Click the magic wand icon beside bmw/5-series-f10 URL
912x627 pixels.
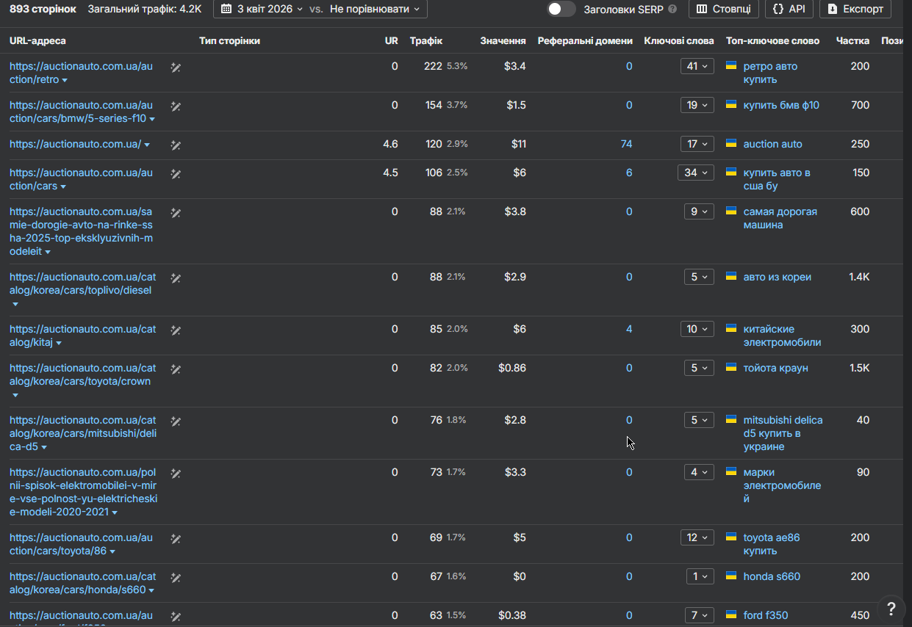[x=176, y=106]
